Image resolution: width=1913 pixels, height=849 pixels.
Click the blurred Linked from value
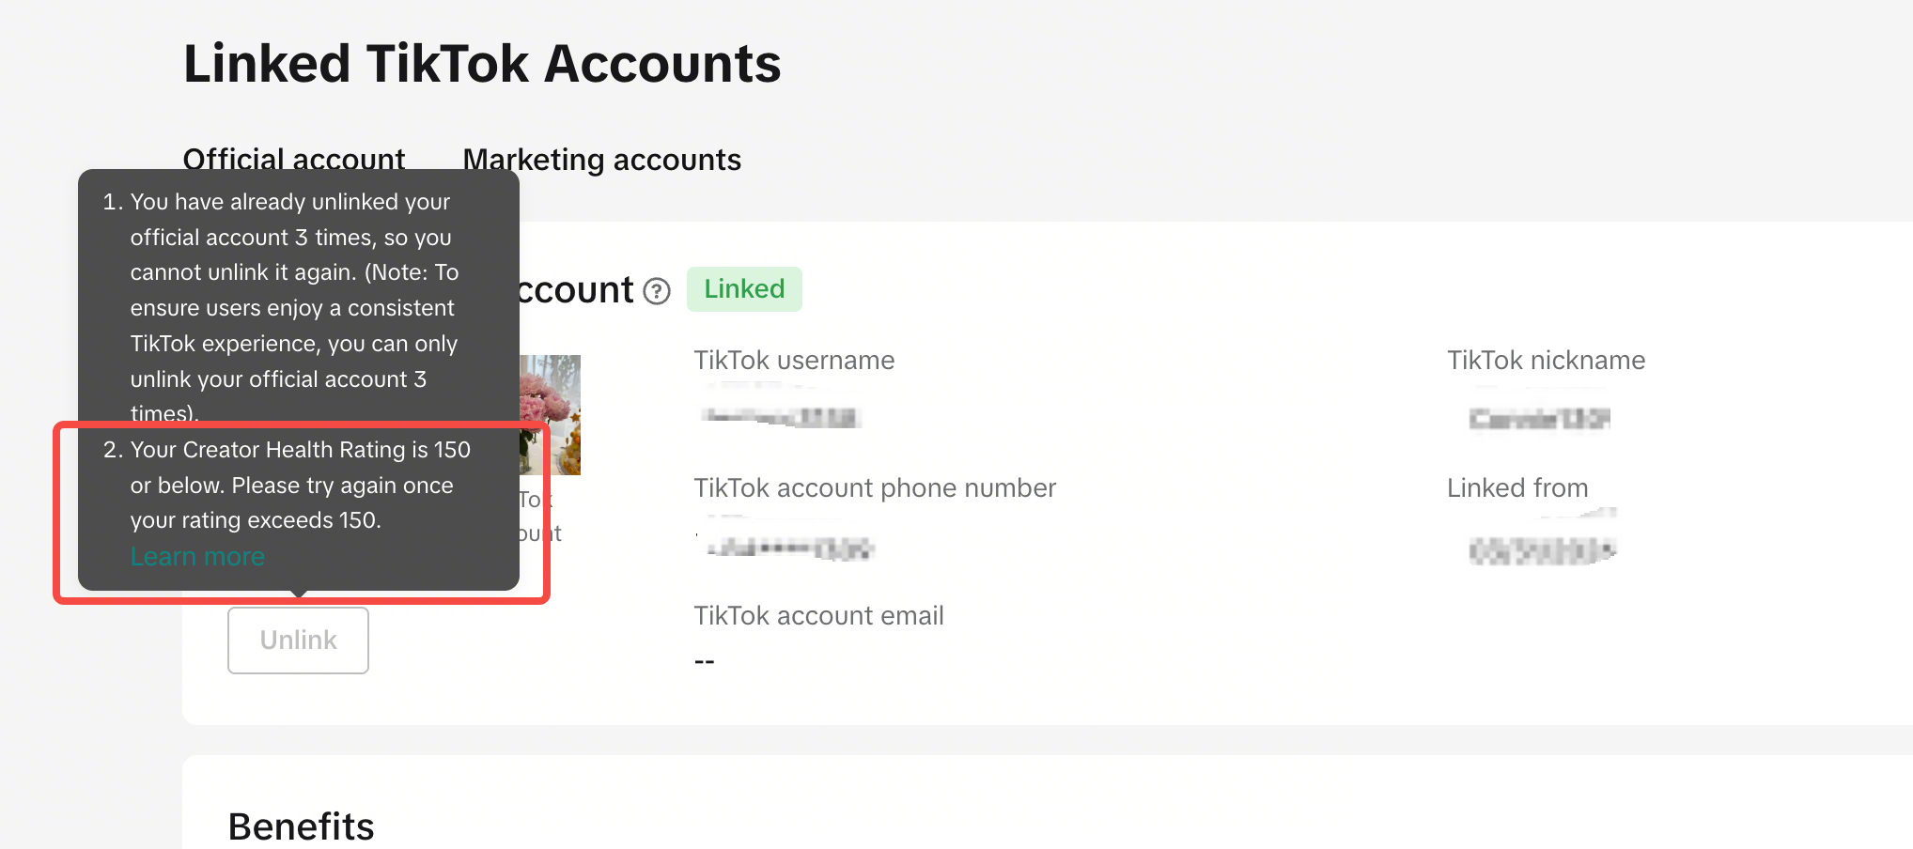tap(1542, 550)
